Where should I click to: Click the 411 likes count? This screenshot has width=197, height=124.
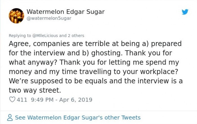pyautogui.click(x=22, y=100)
